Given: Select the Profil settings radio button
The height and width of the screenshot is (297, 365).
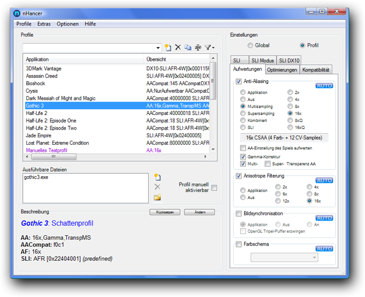Looking at the screenshot, I should coord(302,46).
